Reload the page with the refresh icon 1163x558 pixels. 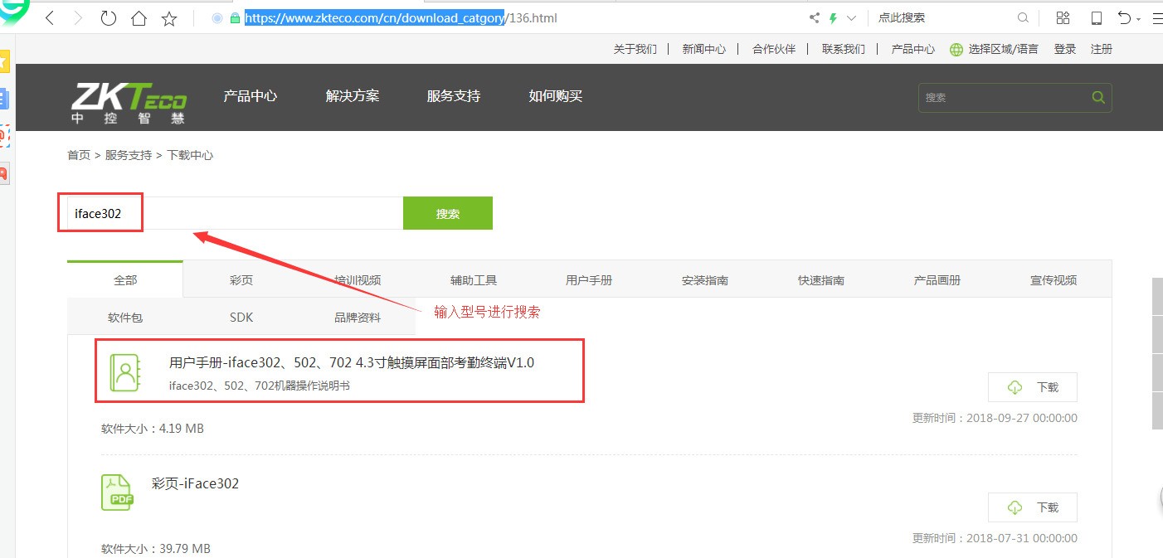point(108,18)
